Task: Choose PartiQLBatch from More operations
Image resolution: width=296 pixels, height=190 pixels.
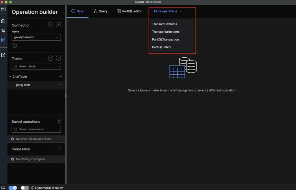Action: [161, 47]
